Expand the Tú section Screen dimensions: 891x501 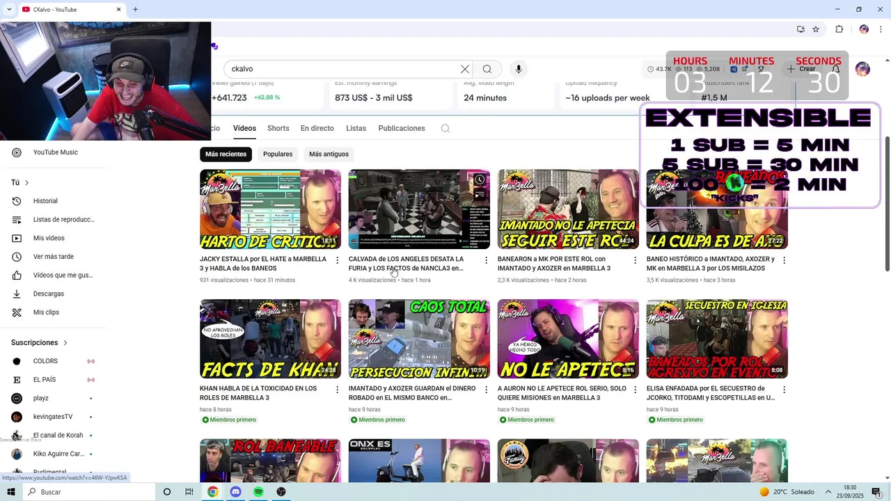tap(19, 182)
